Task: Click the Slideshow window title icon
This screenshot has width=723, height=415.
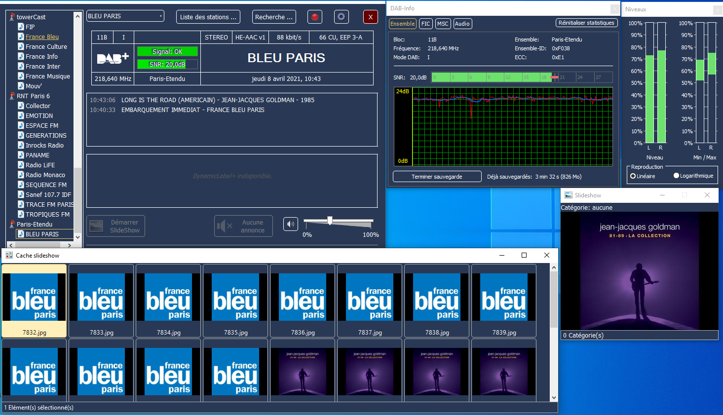Action: (569, 195)
